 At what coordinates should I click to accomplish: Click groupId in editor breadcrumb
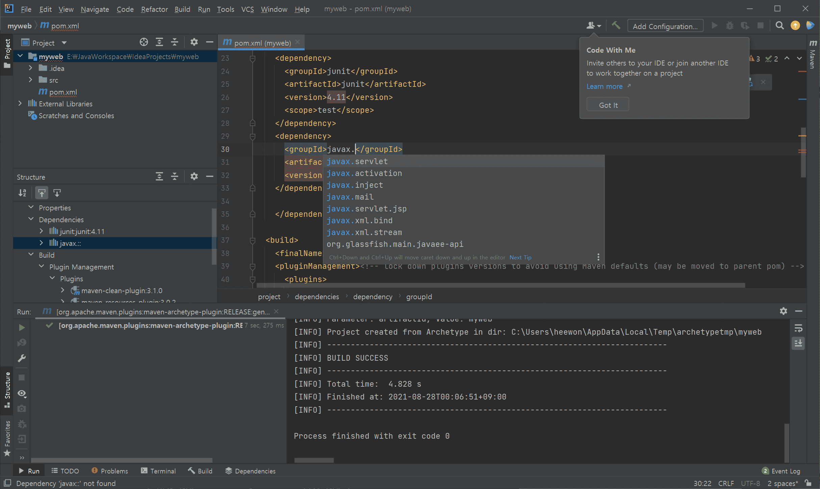(x=419, y=297)
